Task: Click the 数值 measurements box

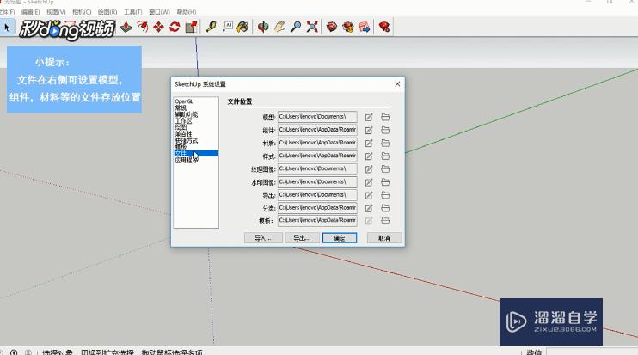Action: tap(592, 352)
